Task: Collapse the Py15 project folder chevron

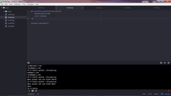Action: [1, 8]
